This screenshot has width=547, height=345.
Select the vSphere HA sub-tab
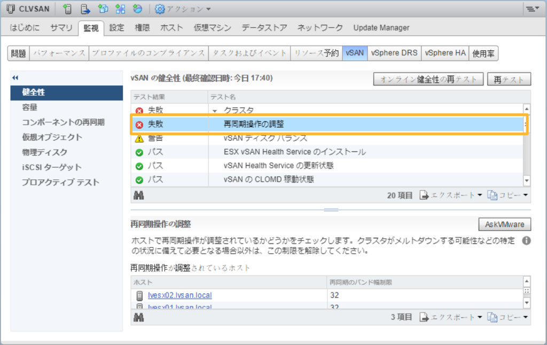point(445,53)
